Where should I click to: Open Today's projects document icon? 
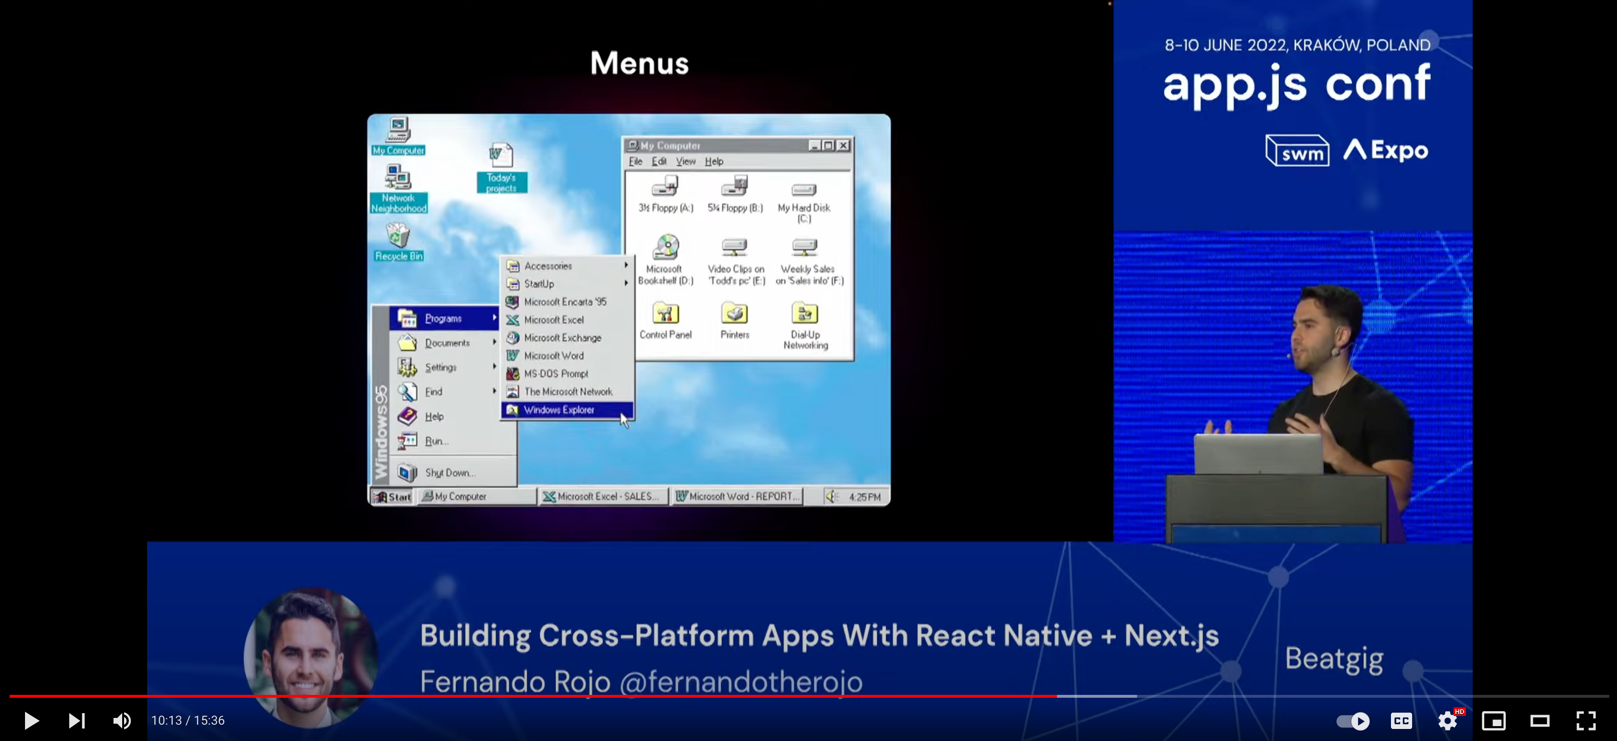point(502,168)
